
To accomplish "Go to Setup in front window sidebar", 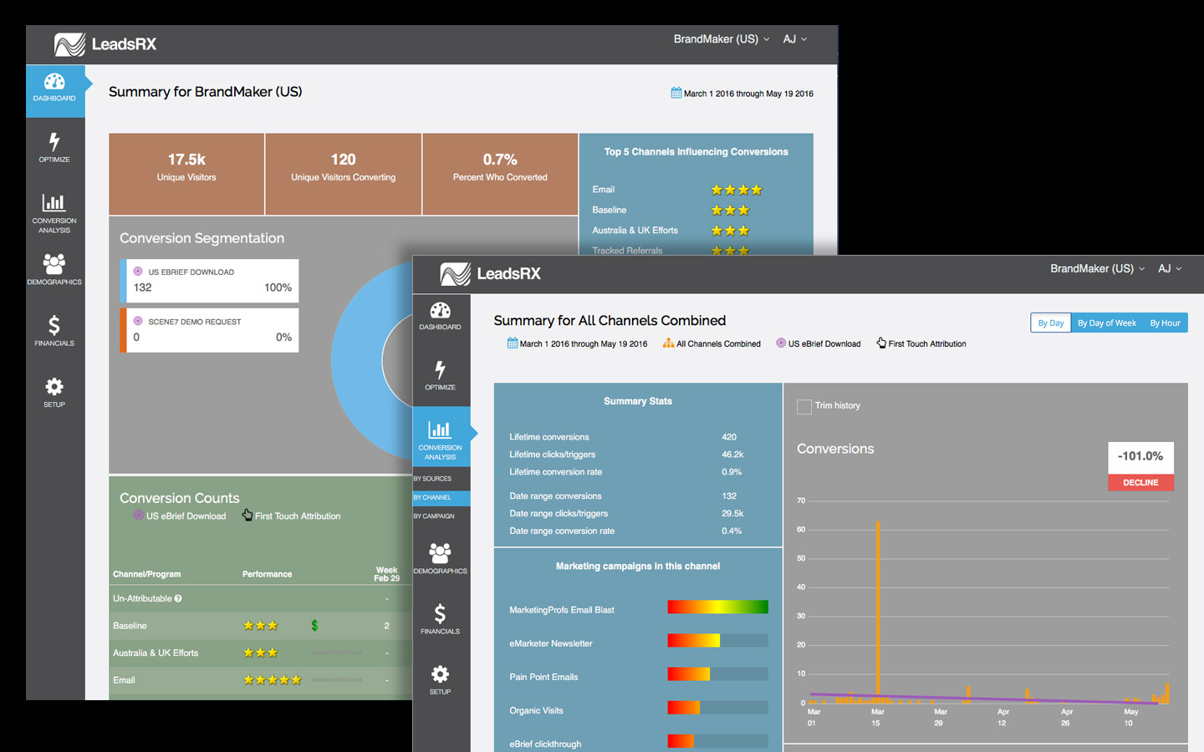I will [441, 679].
